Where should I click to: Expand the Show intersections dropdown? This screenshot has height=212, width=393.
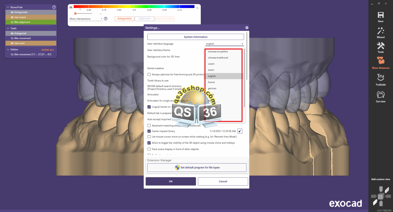pos(102,19)
